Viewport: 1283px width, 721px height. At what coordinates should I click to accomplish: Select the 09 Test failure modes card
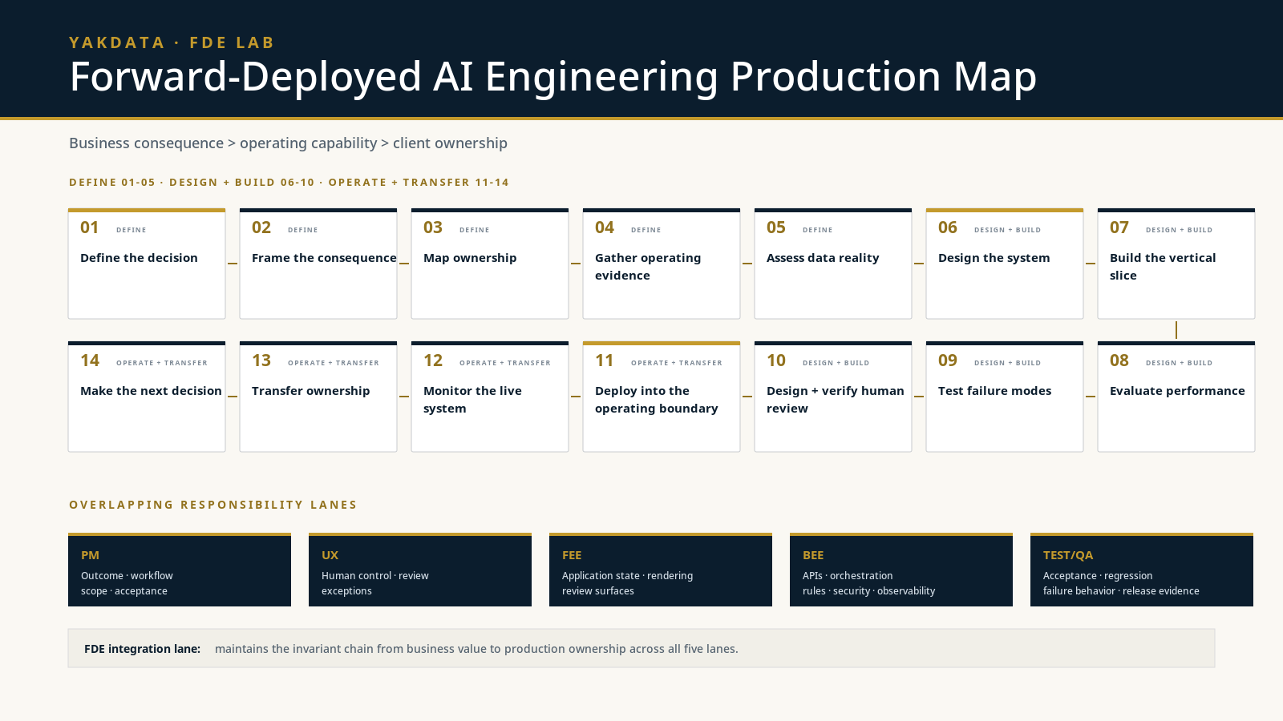(1005, 397)
